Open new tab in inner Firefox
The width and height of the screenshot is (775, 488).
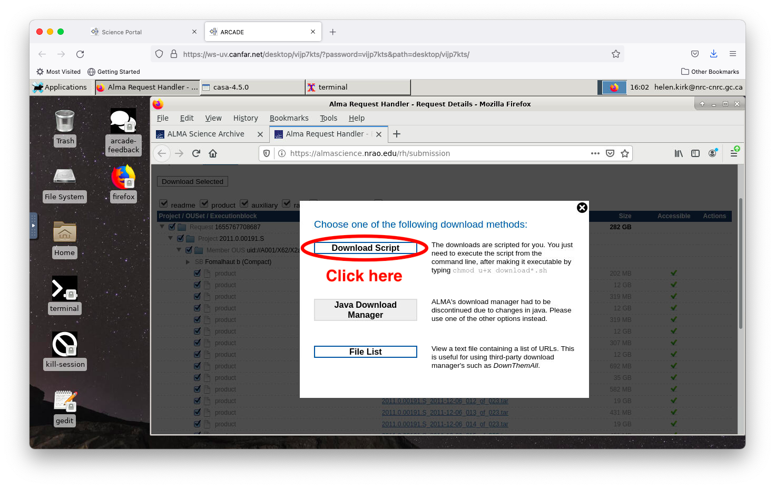(397, 134)
